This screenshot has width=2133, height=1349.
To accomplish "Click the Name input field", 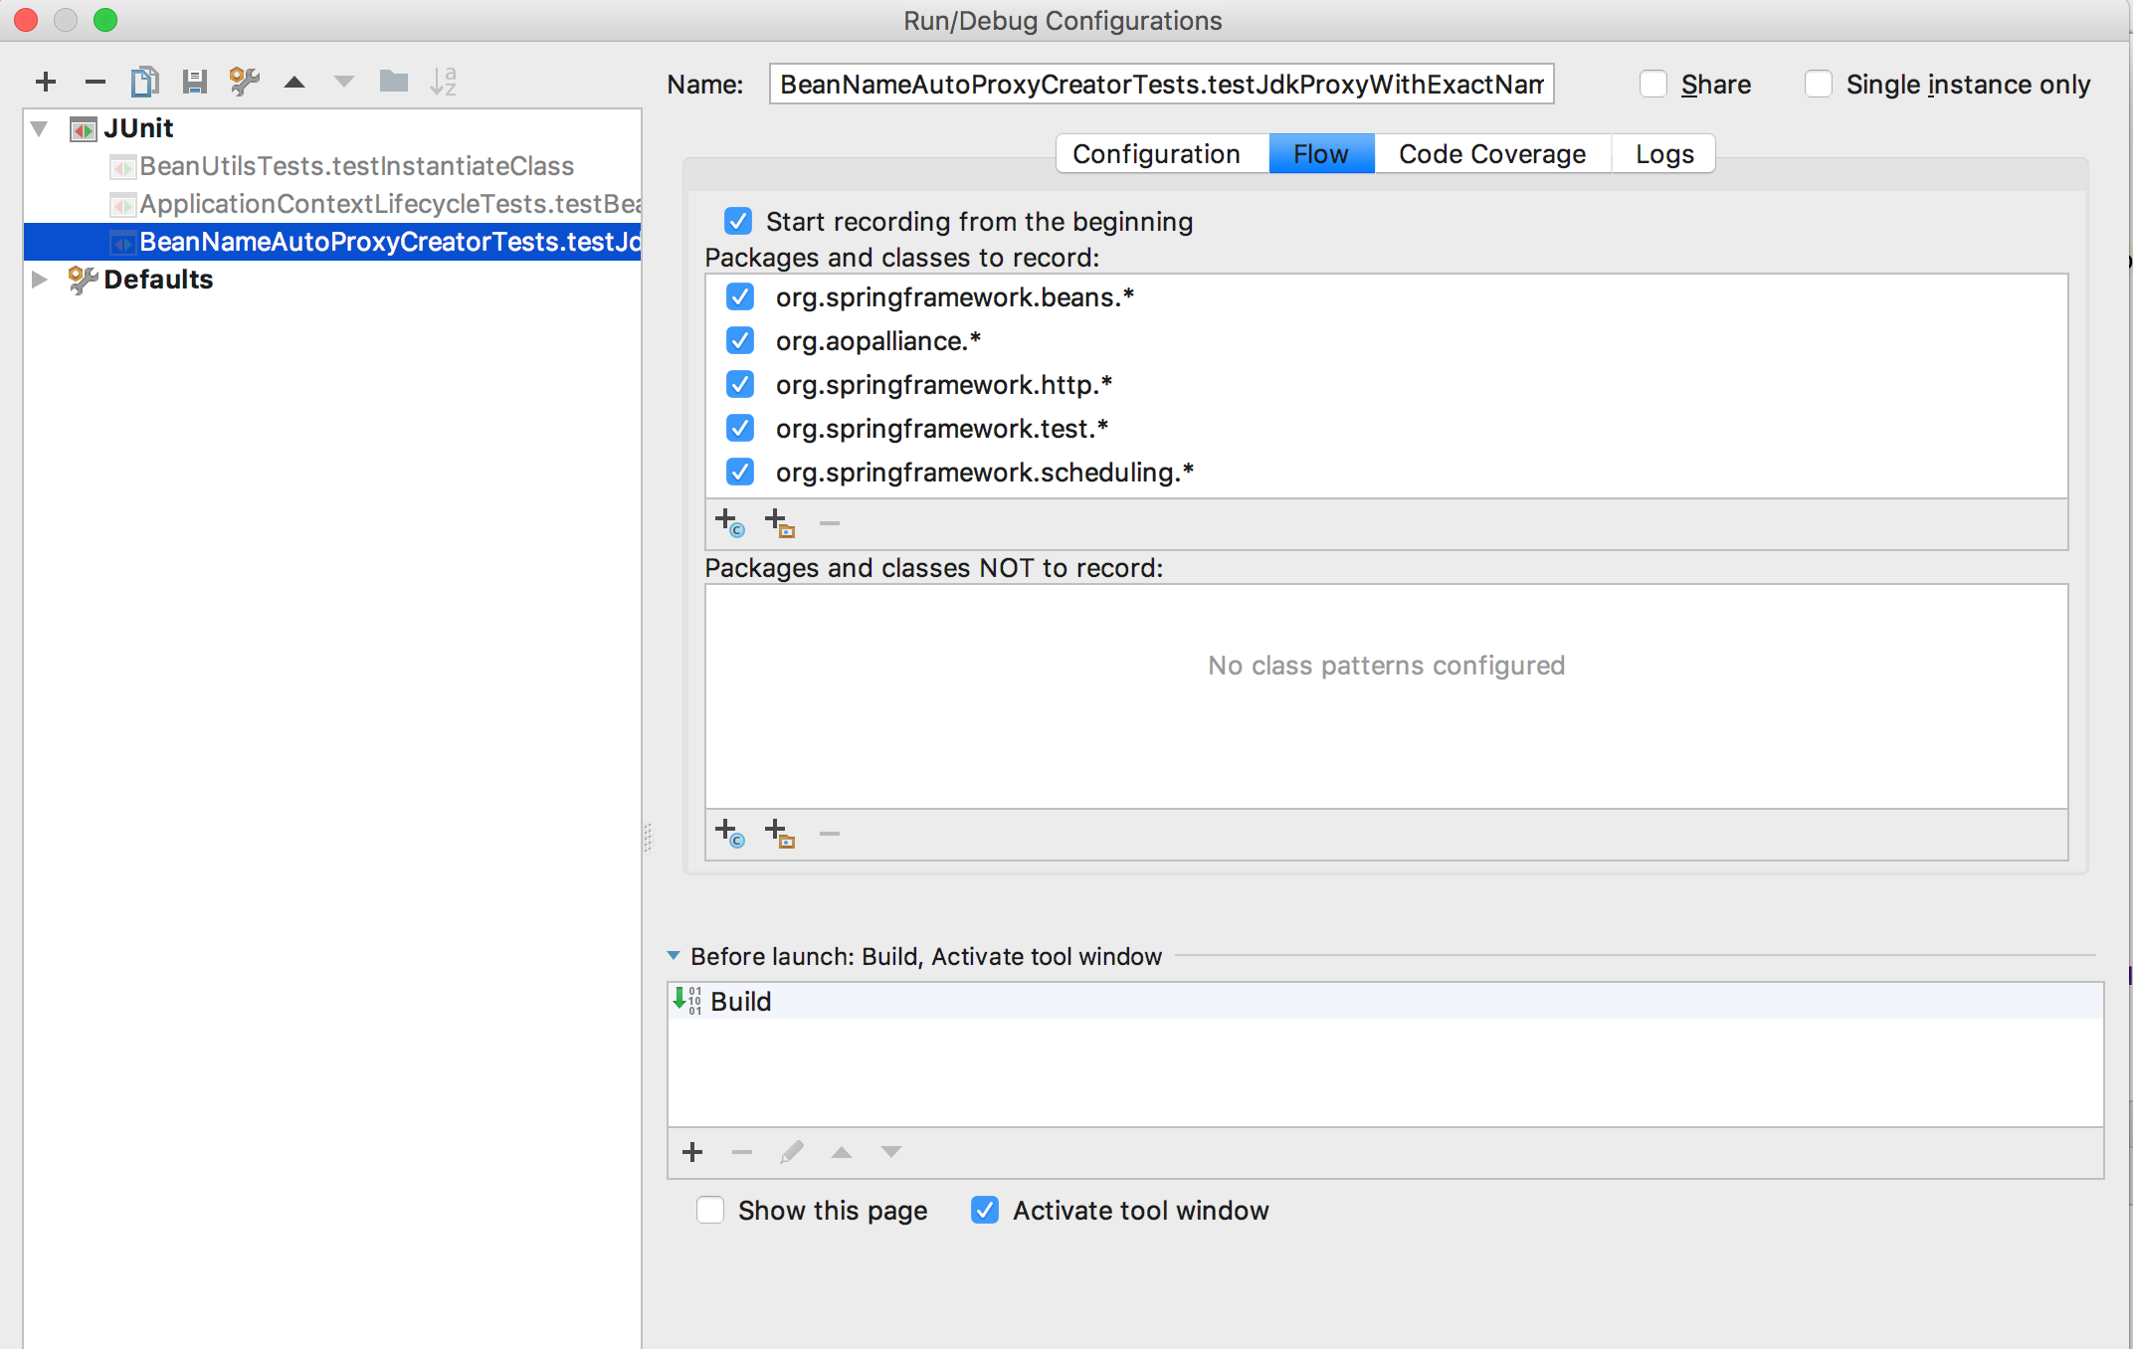I will (x=1161, y=85).
